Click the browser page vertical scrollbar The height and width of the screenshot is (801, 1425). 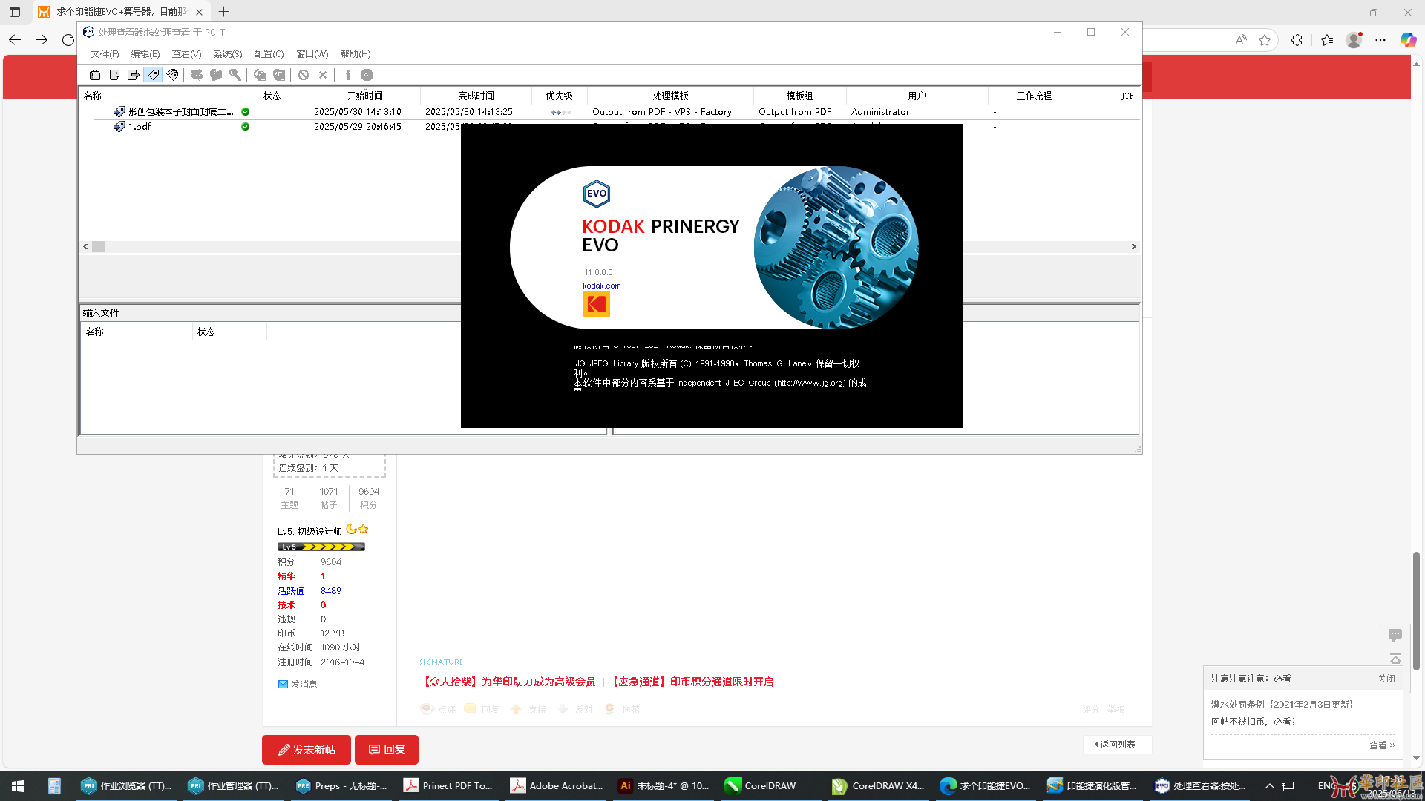[x=1416, y=610]
